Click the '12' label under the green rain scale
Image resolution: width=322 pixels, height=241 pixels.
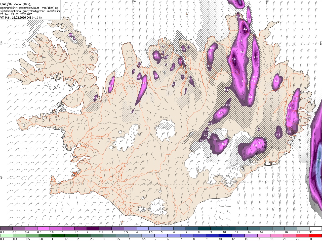click(x=233, y=239)
